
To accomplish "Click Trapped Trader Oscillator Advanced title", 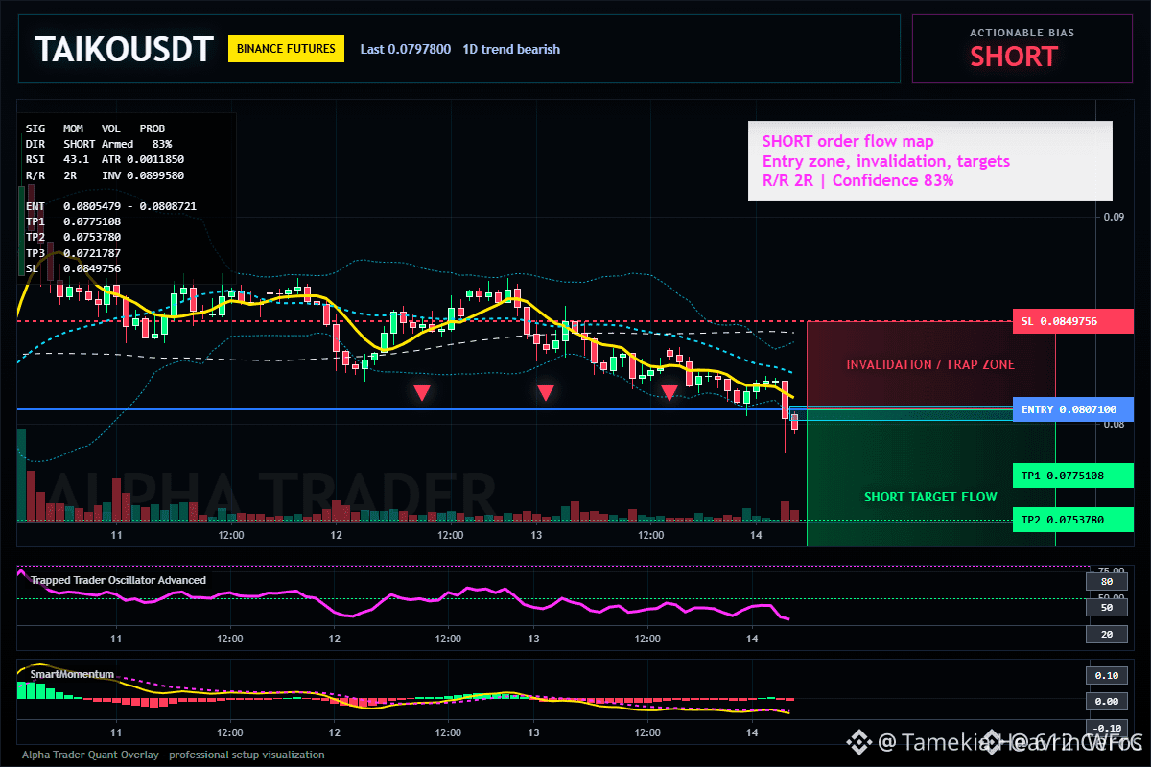I will (118, 580).
